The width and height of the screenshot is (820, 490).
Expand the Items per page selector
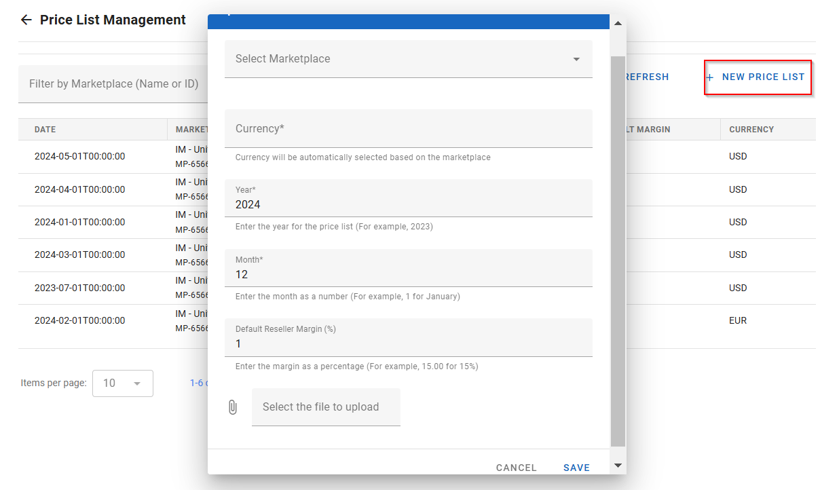(x=122, y=383)
